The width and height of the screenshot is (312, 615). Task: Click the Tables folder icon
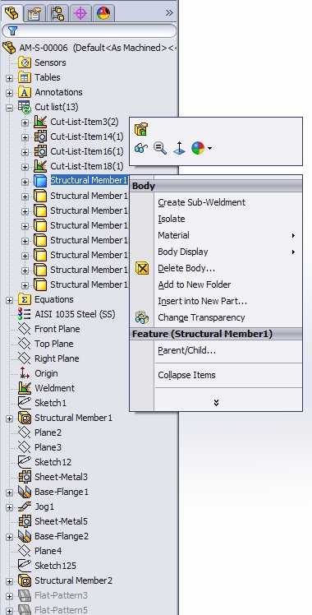25,77
